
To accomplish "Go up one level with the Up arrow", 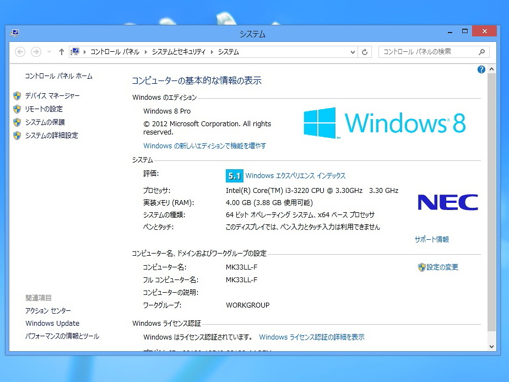I will [x=62, y=52].
